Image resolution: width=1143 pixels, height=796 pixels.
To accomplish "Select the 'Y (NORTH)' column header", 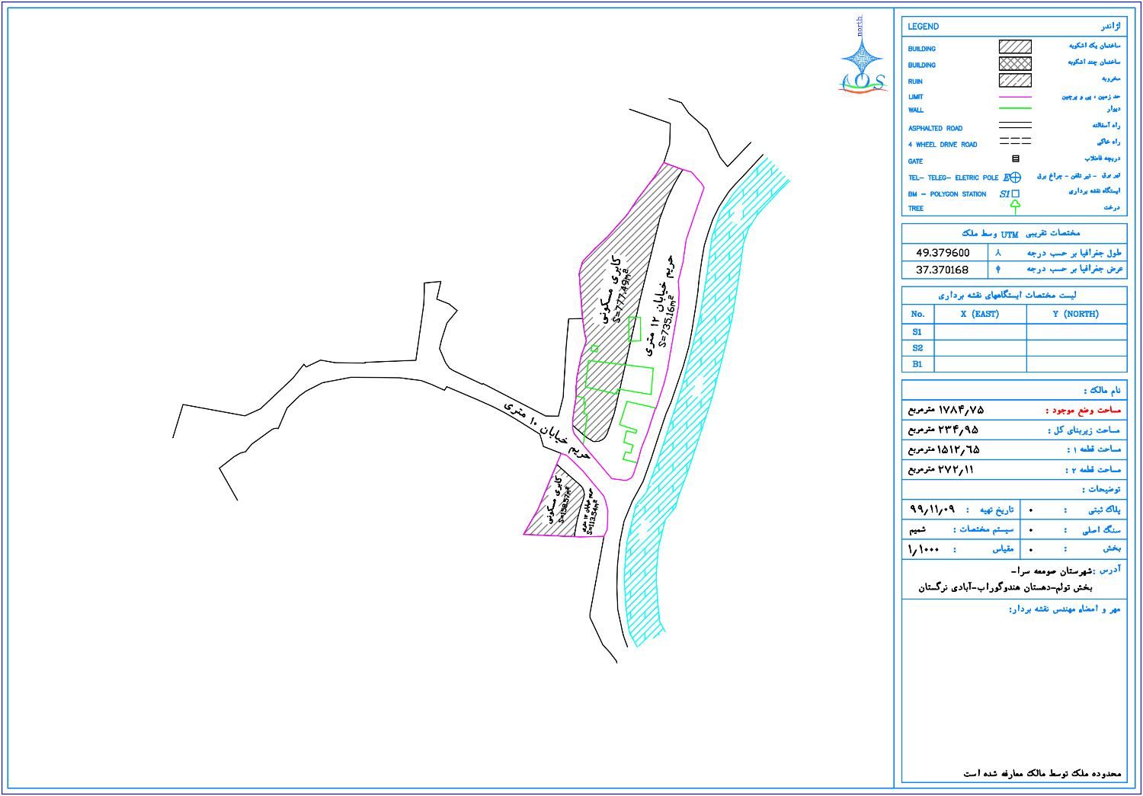I will (1076, 314).
